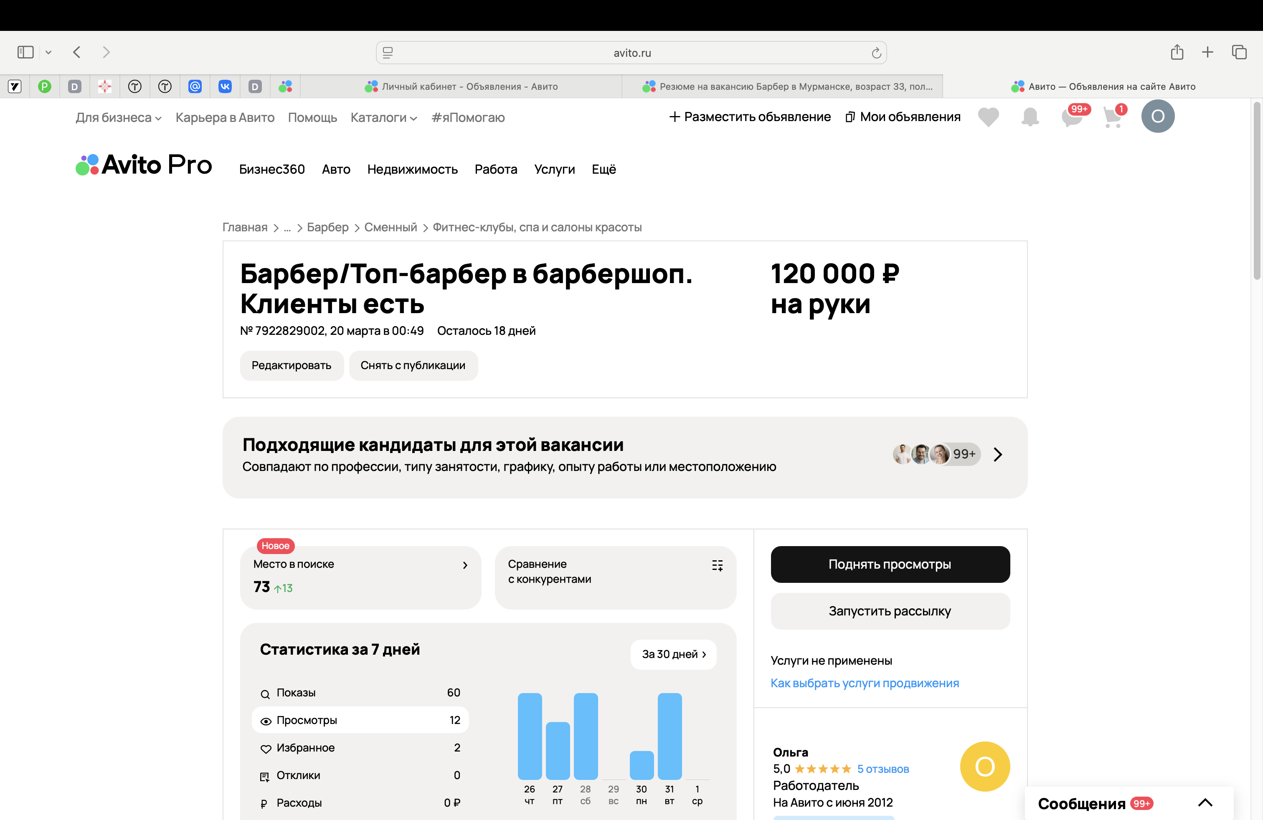Select the Просмотры statistics row
Image resolution: width=1263 pixels, height=820 pixels.
point(360,720)
